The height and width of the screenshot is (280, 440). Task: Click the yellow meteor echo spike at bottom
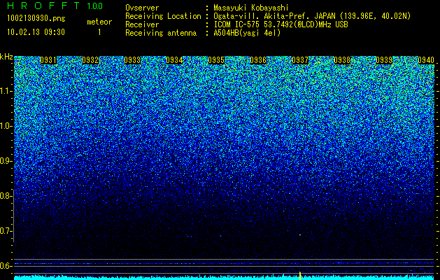coord(300,276)
